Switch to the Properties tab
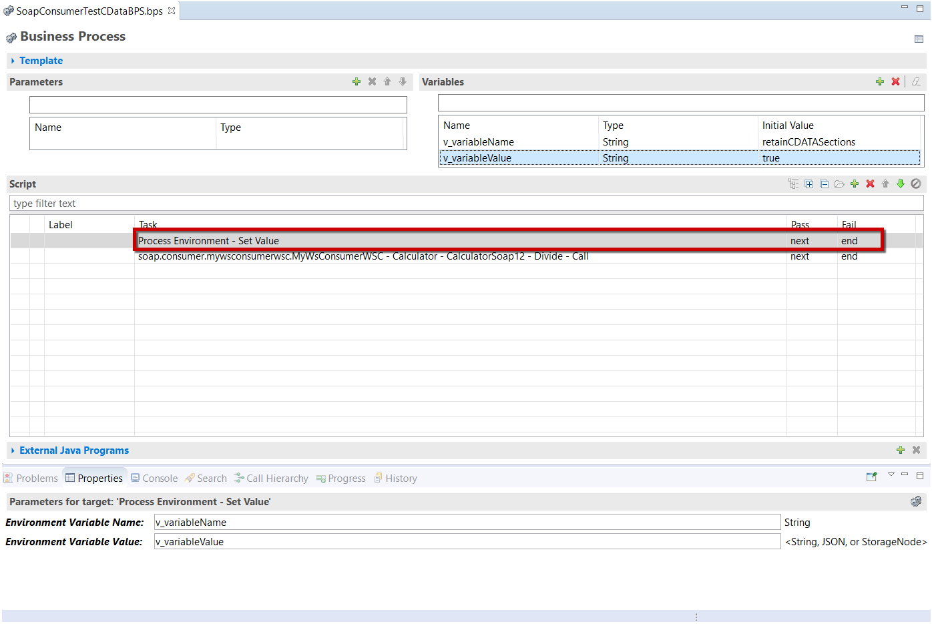This screenshot has height=624, width=932. coord(94,478)
